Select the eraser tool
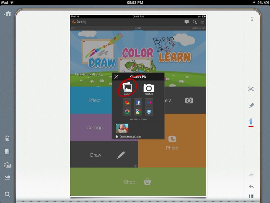This screenshot has width=270, height=203. coord(251,106)
